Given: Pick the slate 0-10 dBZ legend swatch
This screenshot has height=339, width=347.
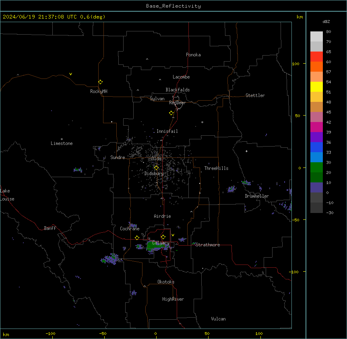Looking at the screenshot, I should pyautogui.click(x=316, y=188).
